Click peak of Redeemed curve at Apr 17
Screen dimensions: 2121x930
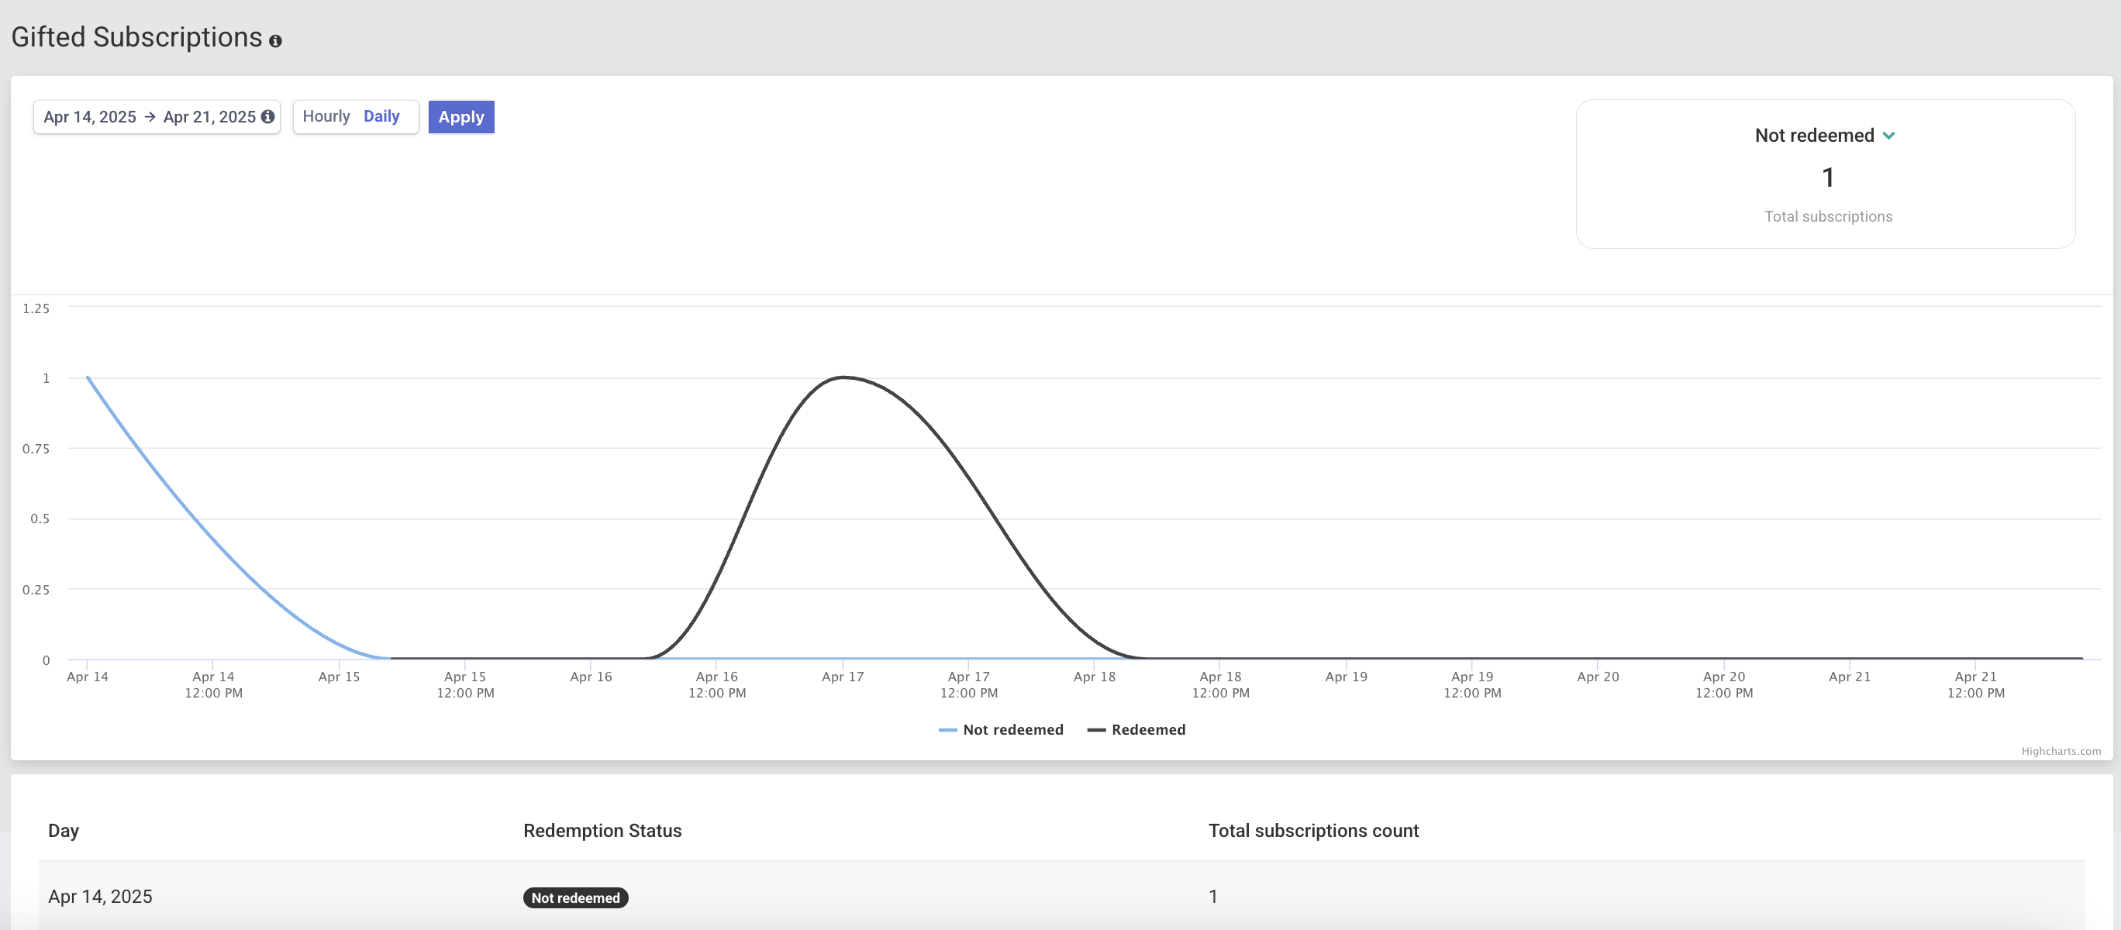pos(843,377)
